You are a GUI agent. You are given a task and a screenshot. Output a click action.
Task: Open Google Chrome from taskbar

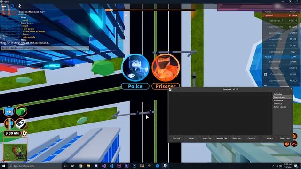point(80,166)
